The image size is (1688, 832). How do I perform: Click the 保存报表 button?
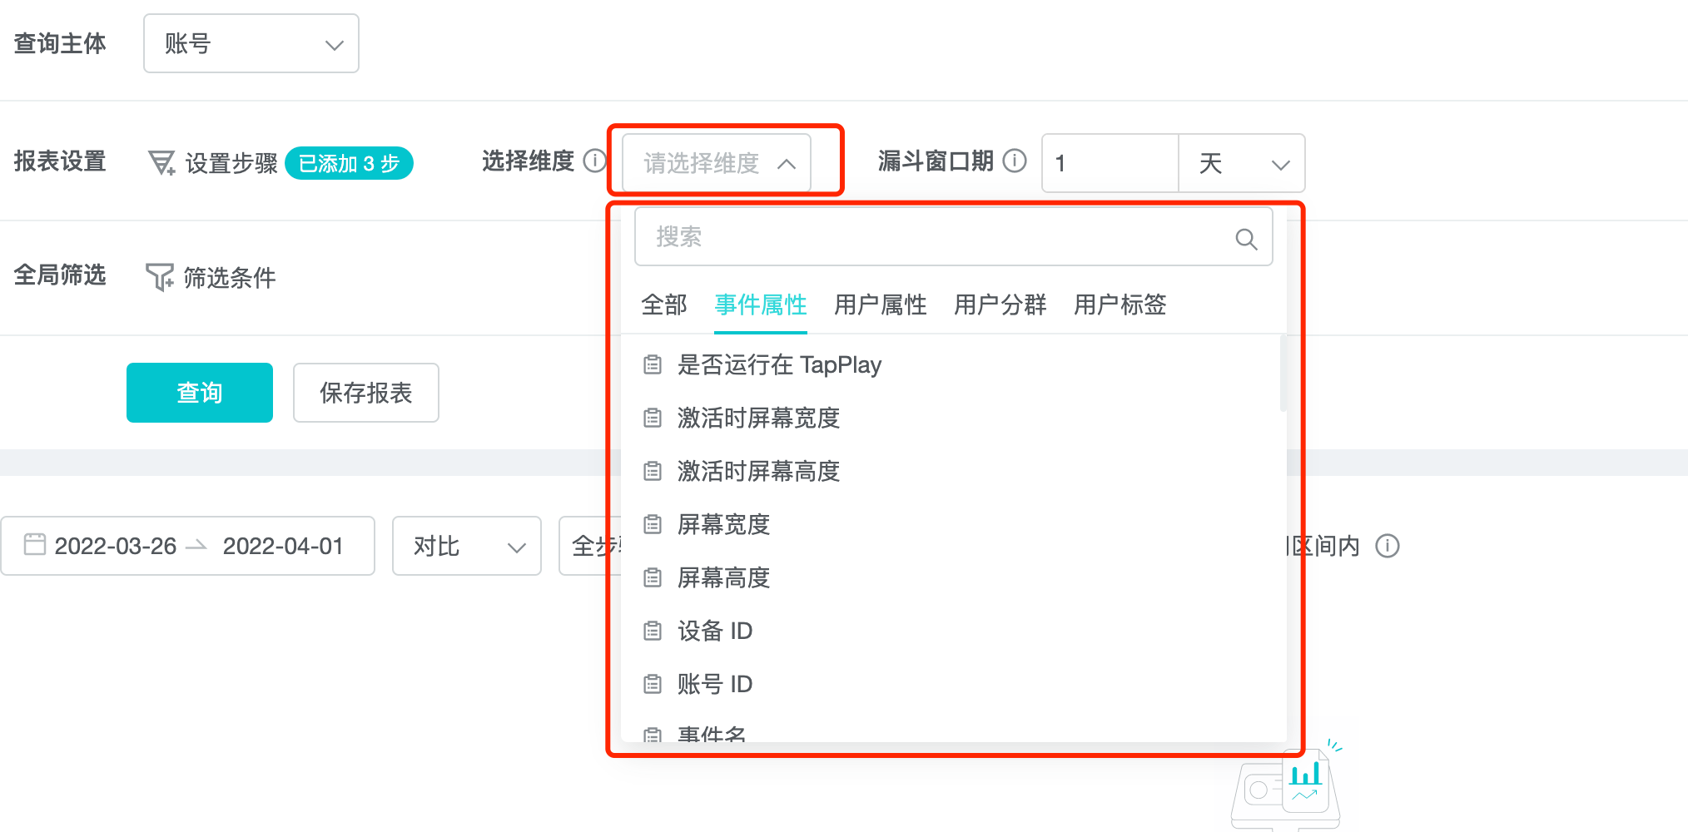point(365,393)
